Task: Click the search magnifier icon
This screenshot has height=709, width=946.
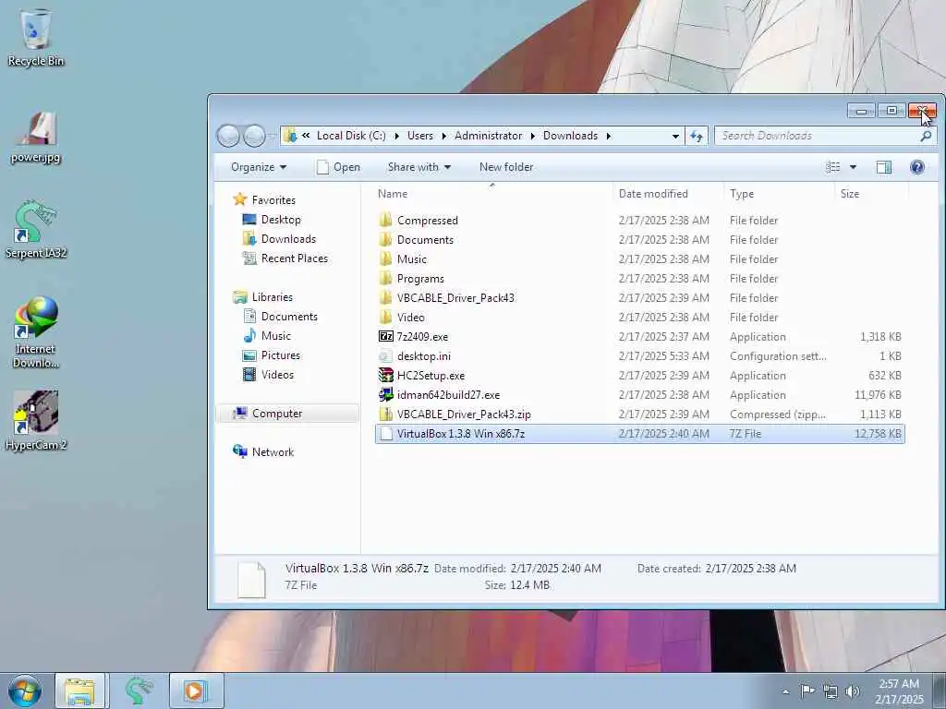Action: pos(926,136)
